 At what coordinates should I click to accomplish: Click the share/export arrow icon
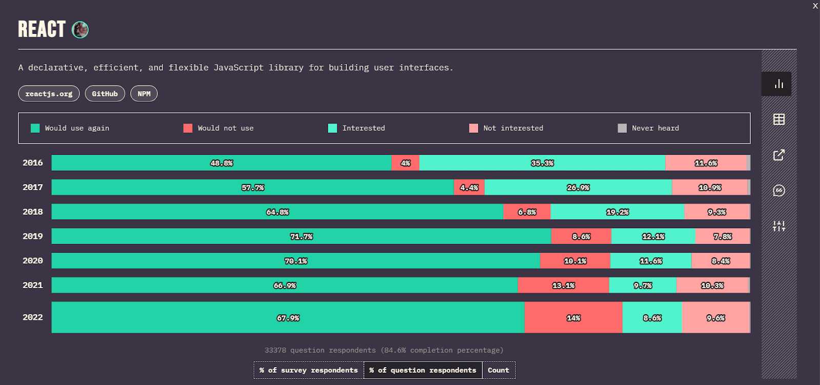(x=778, y=155)
